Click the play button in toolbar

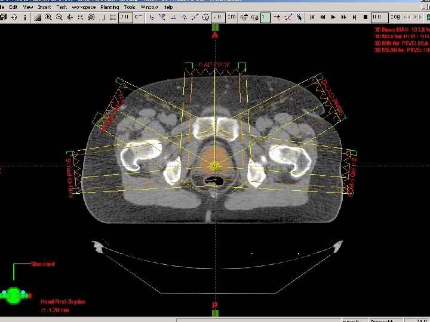333,17
